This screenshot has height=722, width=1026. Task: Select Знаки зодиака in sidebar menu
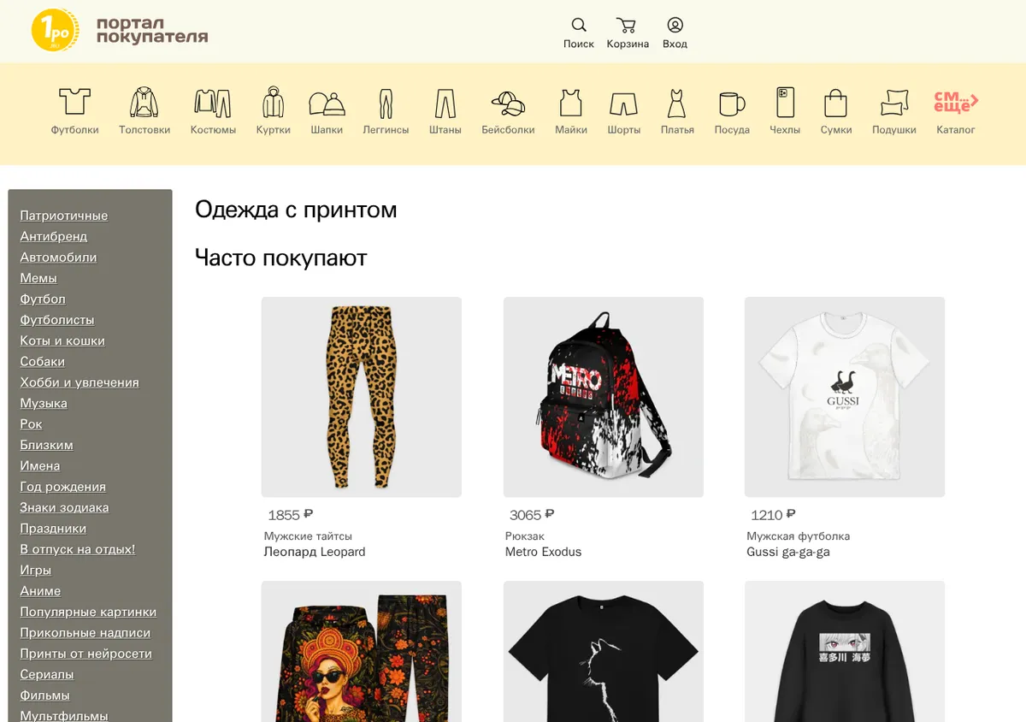click(64, 507)
